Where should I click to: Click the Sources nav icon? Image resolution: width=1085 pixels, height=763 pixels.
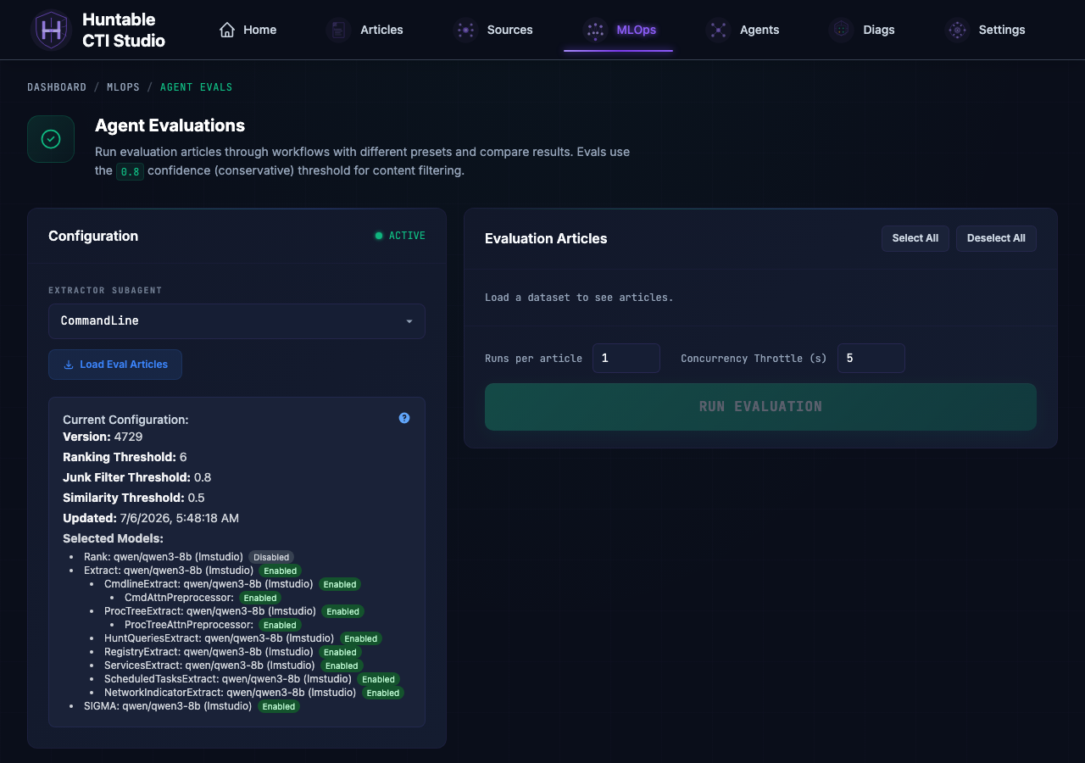pos(465,30)
